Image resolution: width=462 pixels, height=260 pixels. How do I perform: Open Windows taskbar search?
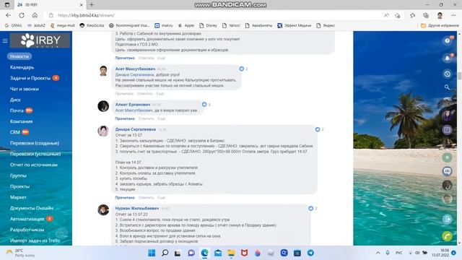tap(165, 253)
